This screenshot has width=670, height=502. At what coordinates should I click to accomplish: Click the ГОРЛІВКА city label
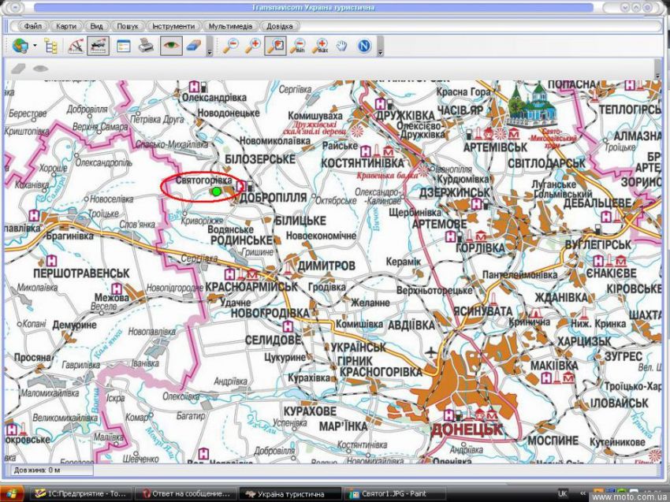tap(480, 247)
